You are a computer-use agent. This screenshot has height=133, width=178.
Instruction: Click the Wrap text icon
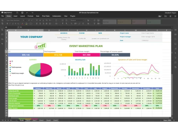point(47,20)
